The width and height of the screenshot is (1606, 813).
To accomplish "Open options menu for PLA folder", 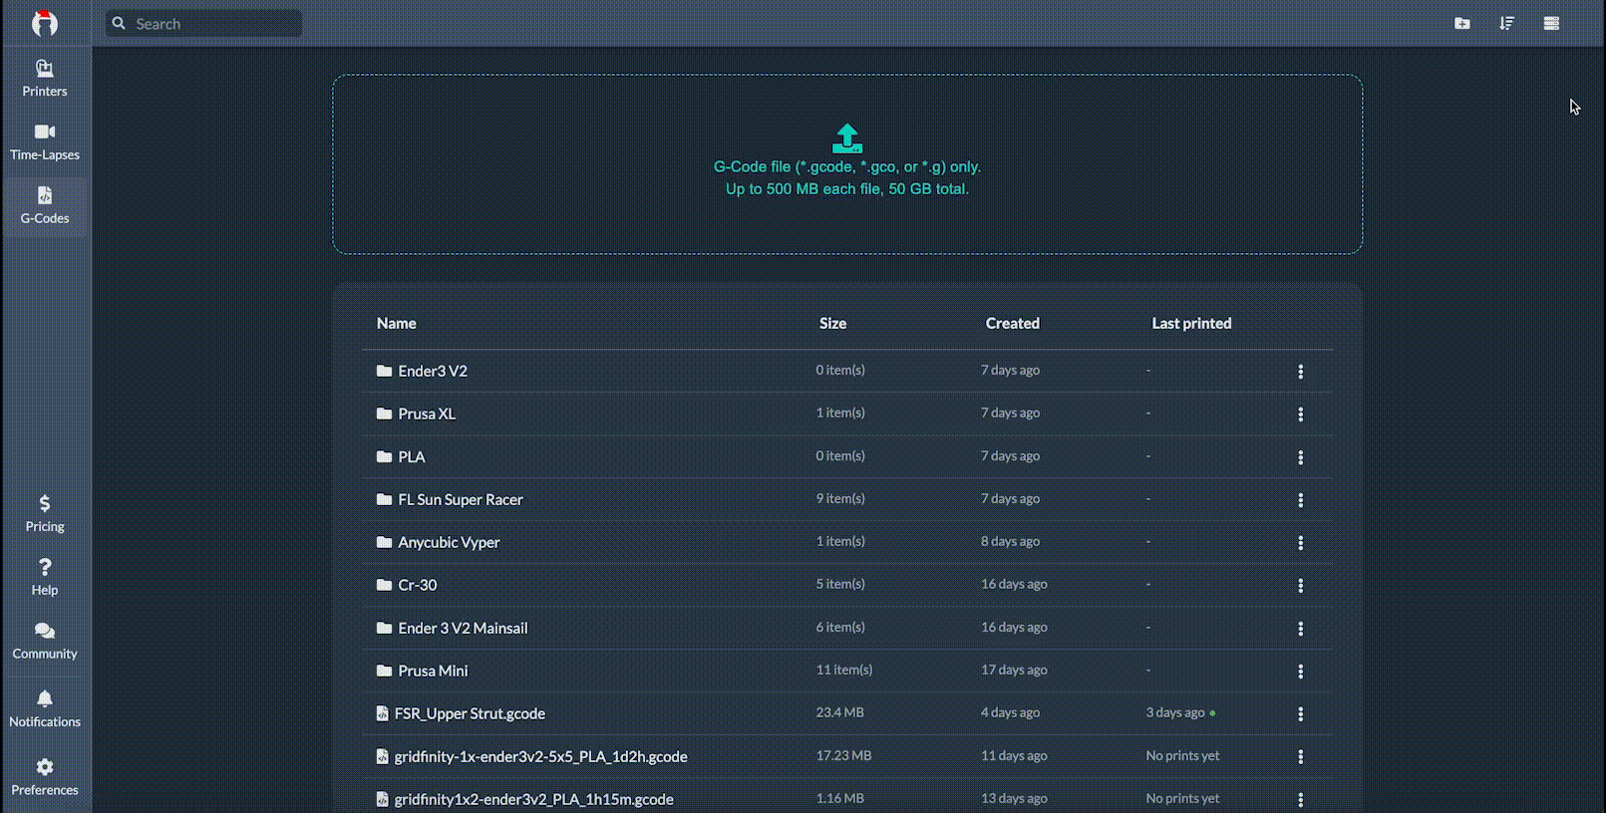I will (x=1300, y=456).
